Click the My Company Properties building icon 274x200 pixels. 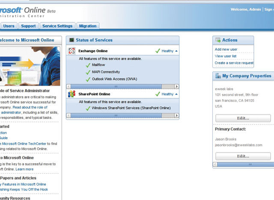(218, 76)
